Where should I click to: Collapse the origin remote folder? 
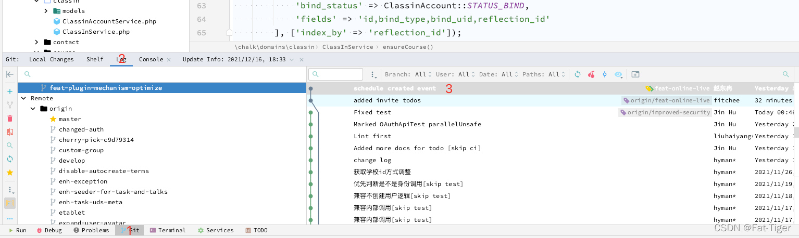[x=33, y=109]
